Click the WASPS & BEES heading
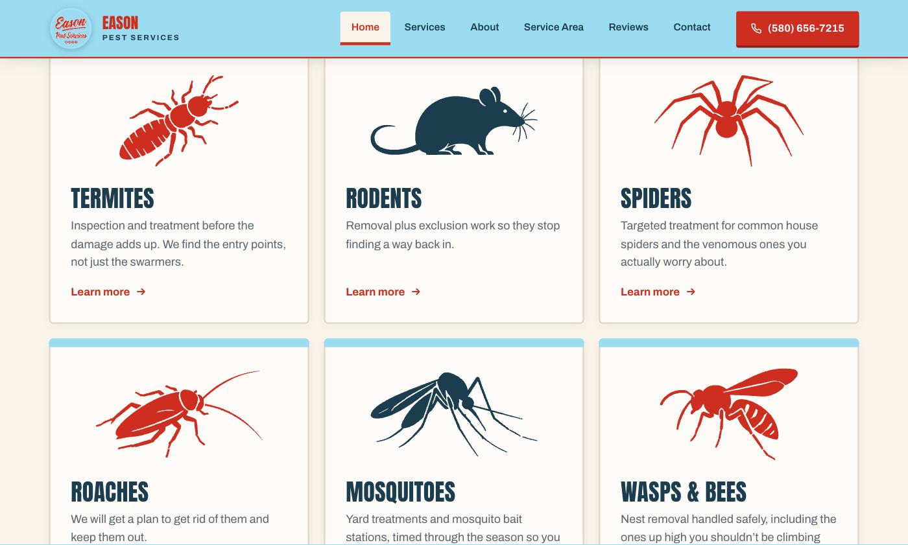The width and height of the screenshot is (908, 545). coord(684,492)
